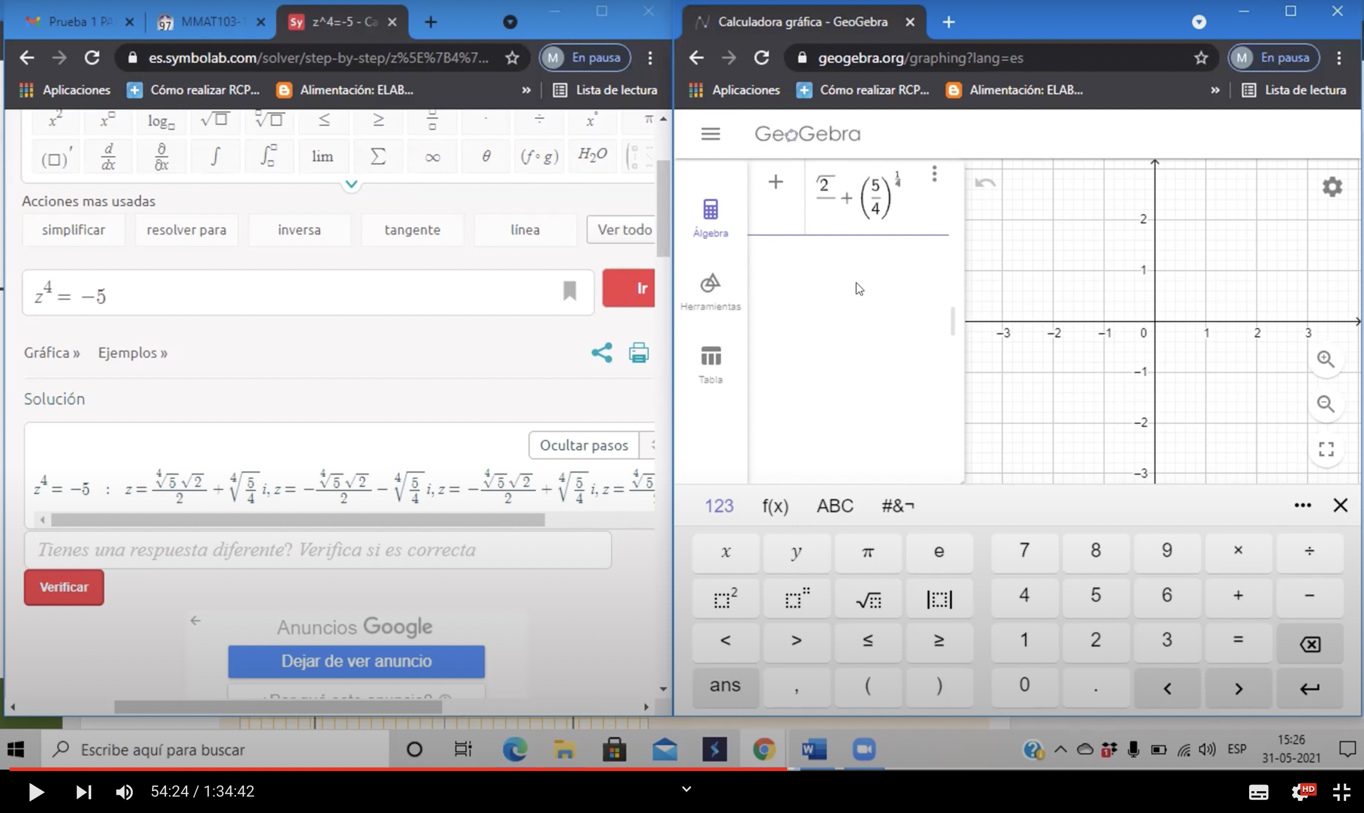1364x813 pixels.
Task: Zoom in on the GeoGebra graph
Action: click(x=1325, y=359)
